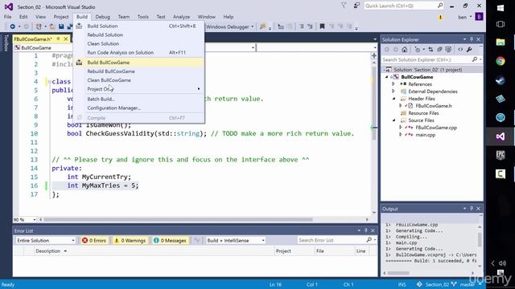Click the Properties wrench icon
Screen dimensions: 515x289
pyautogui.click(x=469, y=50)
